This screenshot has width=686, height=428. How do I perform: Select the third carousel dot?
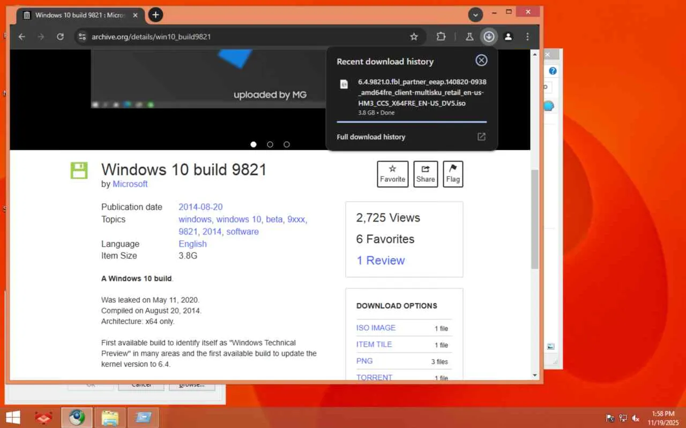(x=287, y=144)
